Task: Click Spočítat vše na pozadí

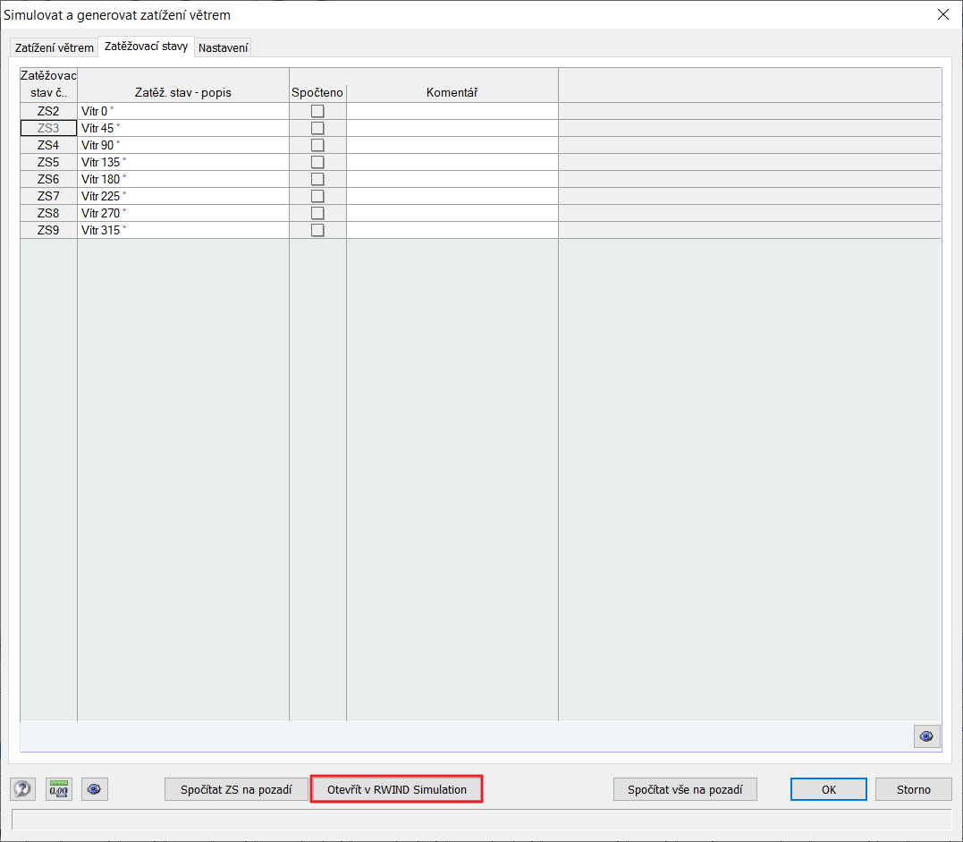Action: [x=685, y=789]
